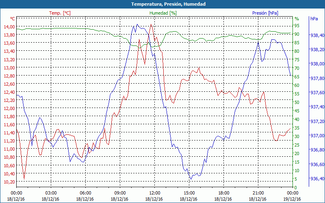Click the '19/12/16' date label
The height and width of the screenshot is (203, 325).
[x=292, y=199]
